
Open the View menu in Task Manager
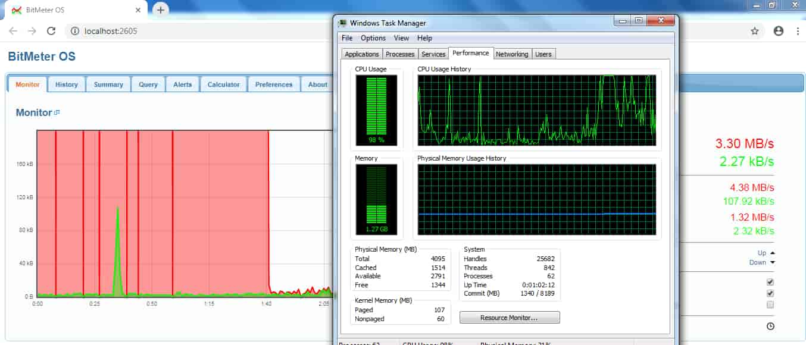(402, 38)
